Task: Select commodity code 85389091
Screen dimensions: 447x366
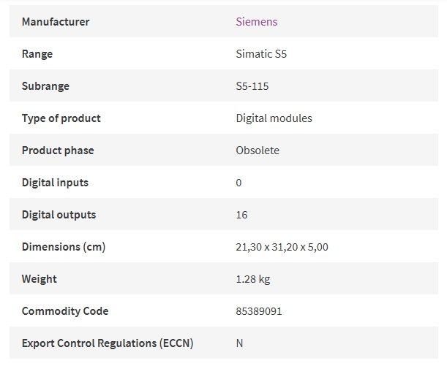Action: 259,311
